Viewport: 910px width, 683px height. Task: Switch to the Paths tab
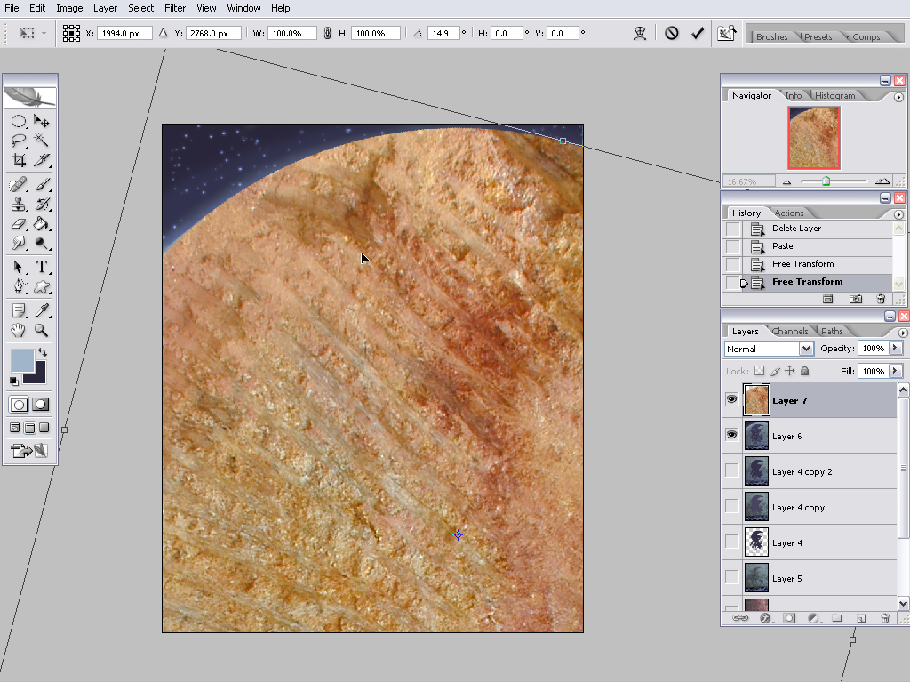pos(832,331)
